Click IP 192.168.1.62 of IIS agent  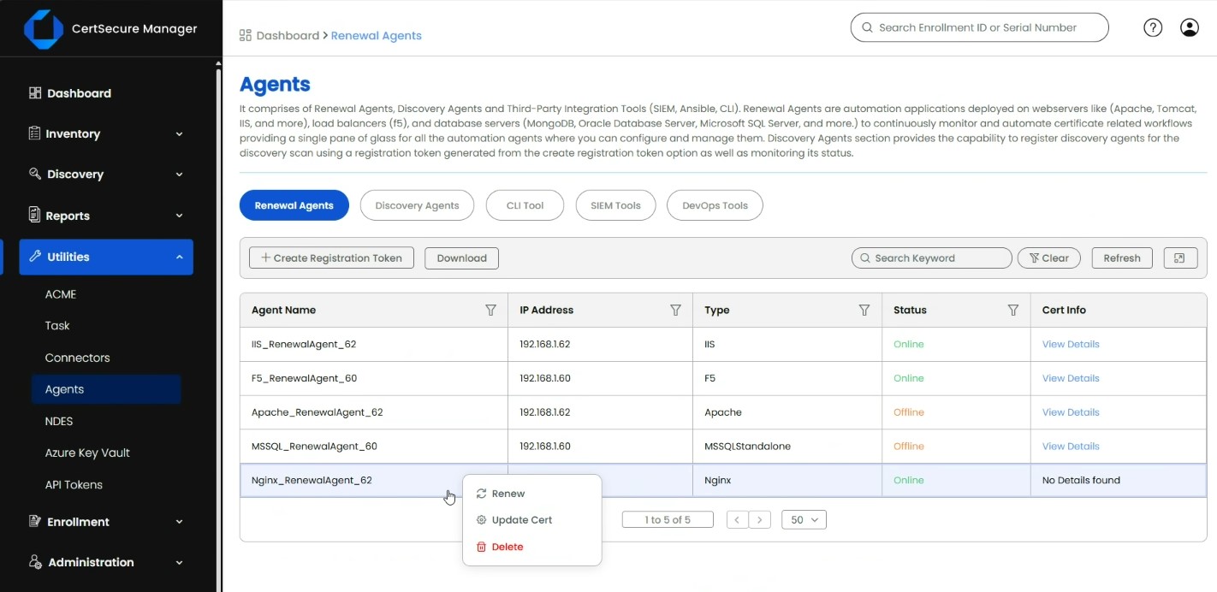[544, 344]
